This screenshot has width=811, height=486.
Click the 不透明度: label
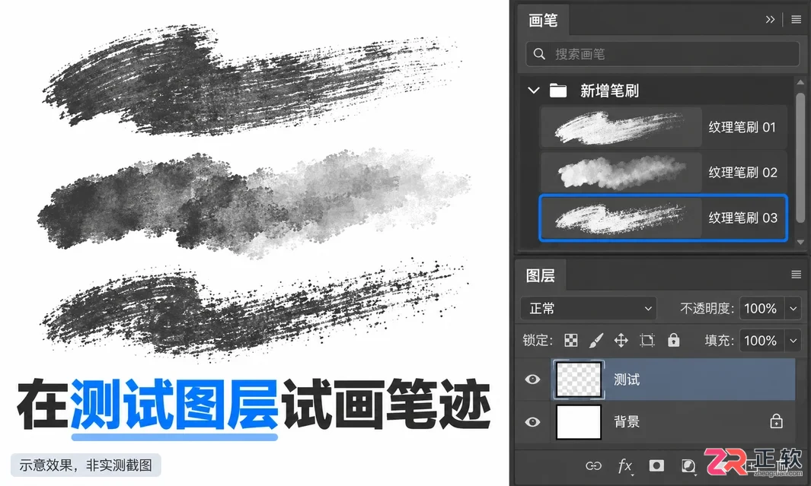point(707,308)
